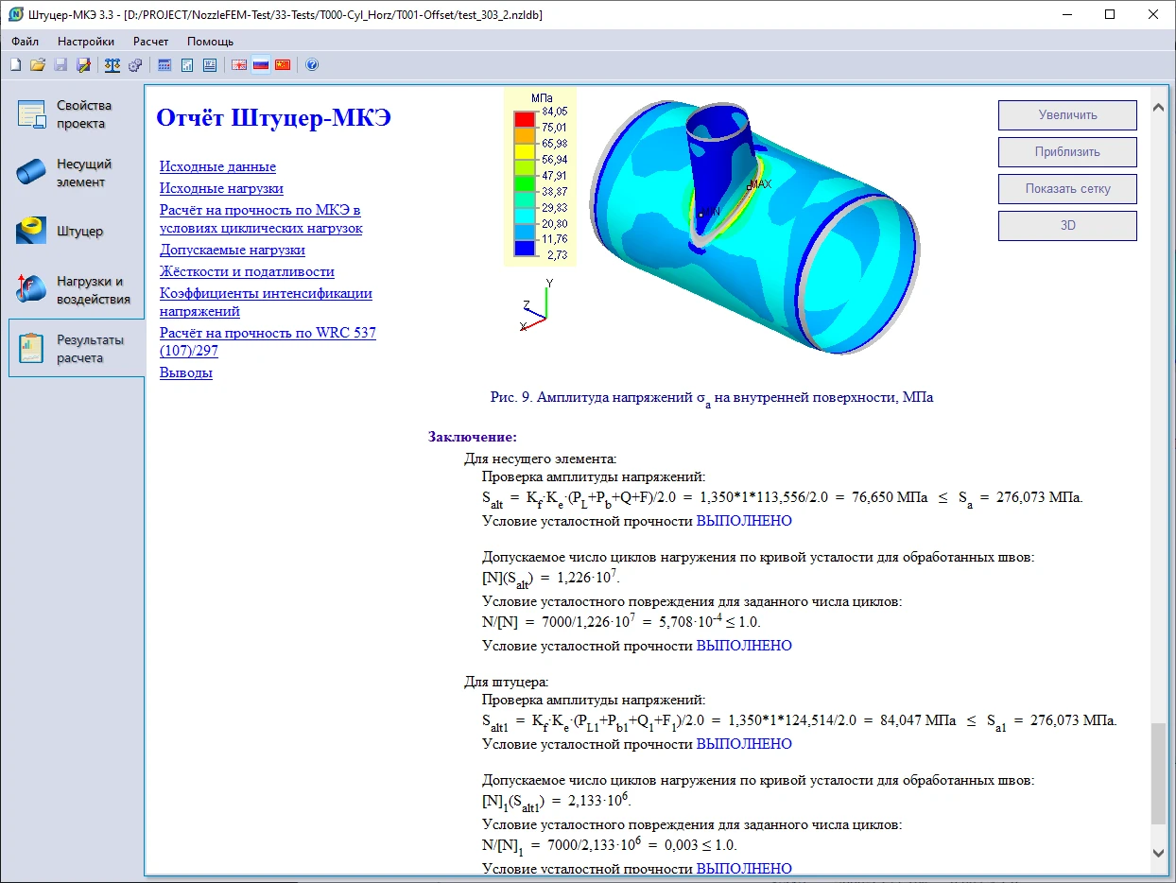This screenshot has width=1176, height=883.
Task: Open the Нагрузки и воздействия tab
Action: (74, 290)
